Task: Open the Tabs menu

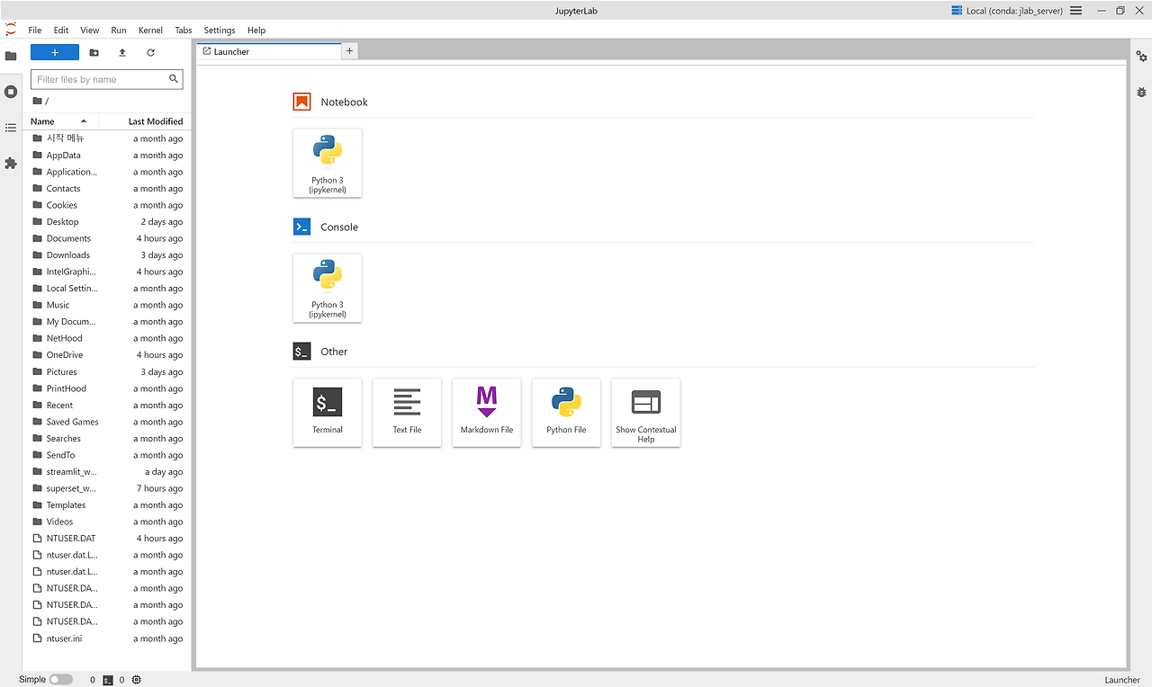Action: pos(184,30)
